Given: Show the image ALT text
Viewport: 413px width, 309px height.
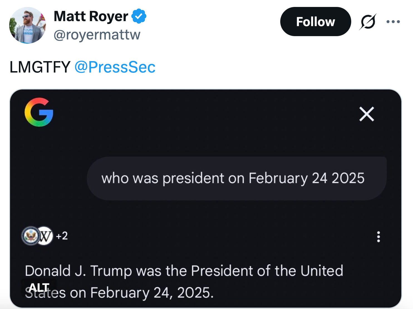Looking at the screenshot, I should pyautogui.click(x=39, y=288).
